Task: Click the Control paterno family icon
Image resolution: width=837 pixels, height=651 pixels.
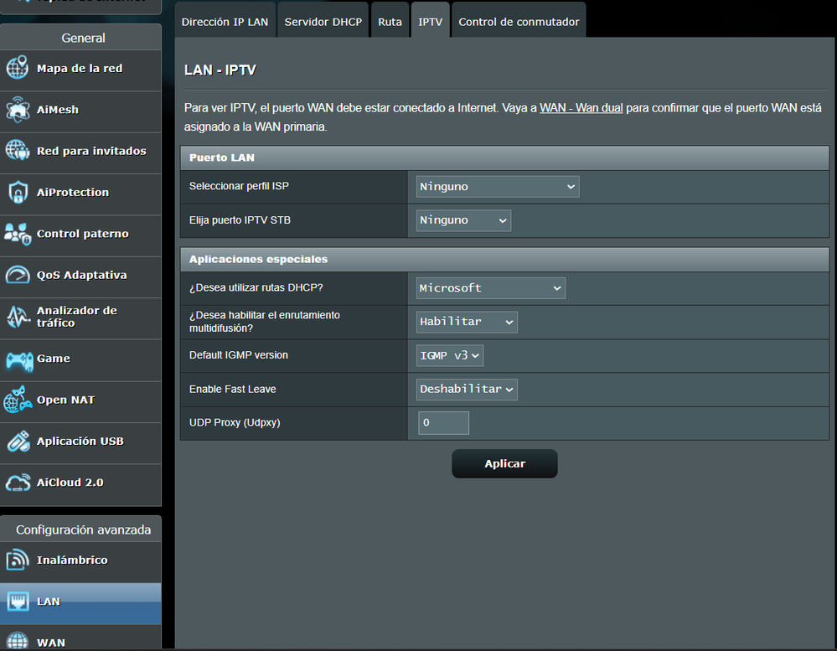Action: (x=18, y=234)
